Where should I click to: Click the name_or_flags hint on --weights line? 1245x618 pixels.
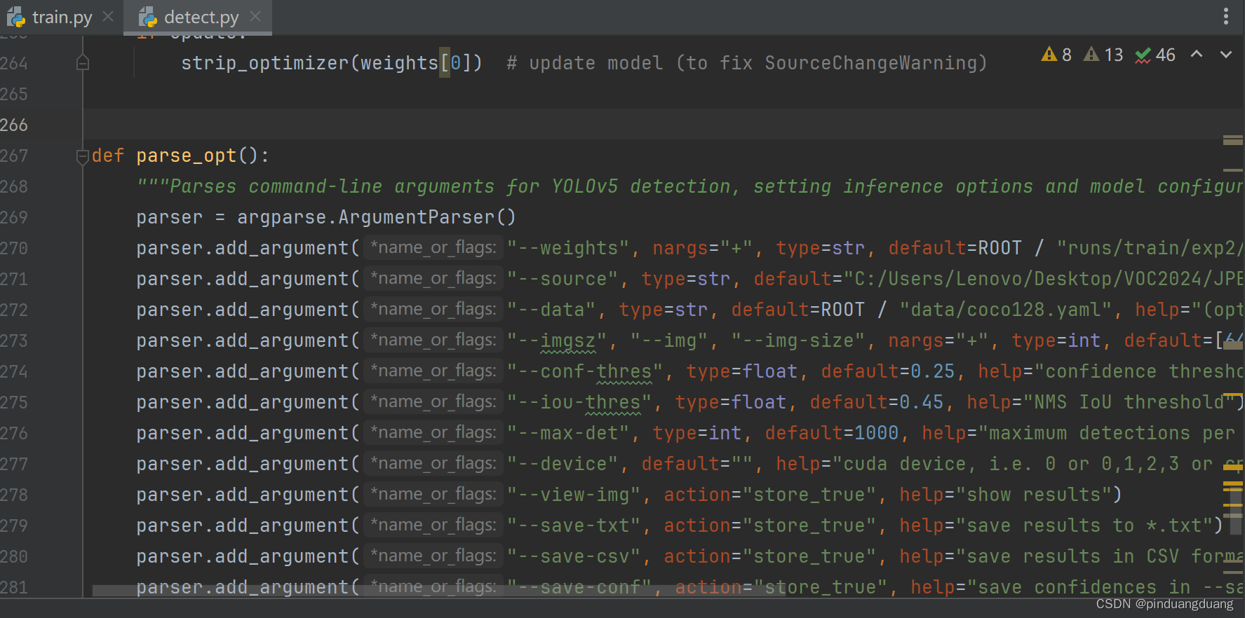coord(433,248)
